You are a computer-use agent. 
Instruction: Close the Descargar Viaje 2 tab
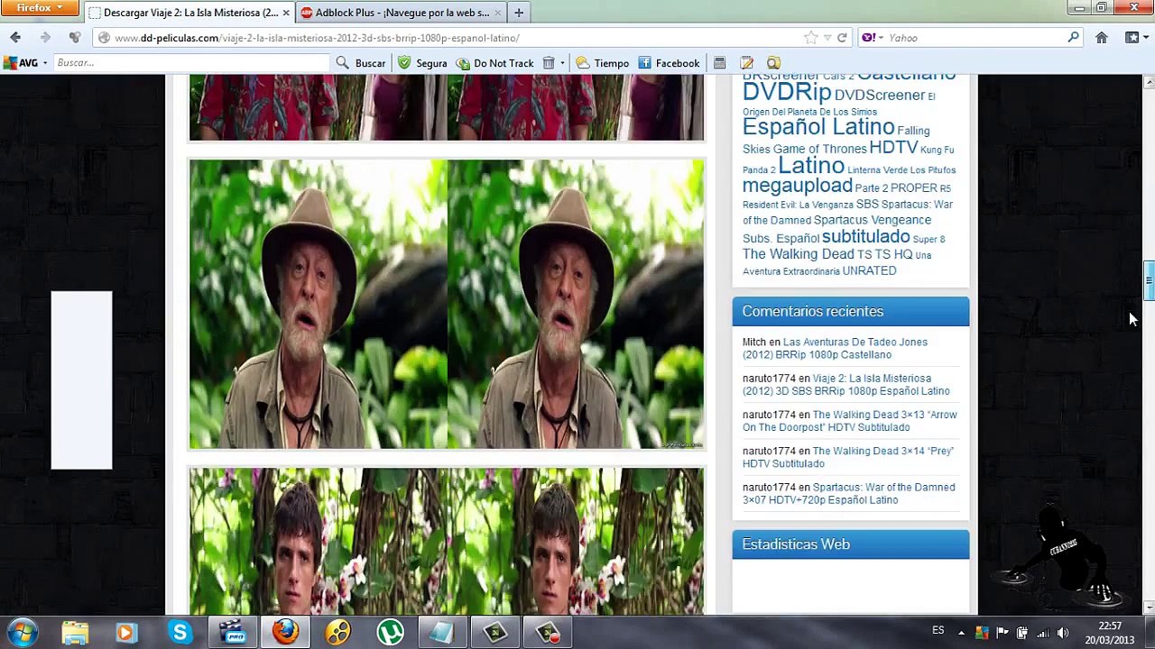click(x=285, y=13)
